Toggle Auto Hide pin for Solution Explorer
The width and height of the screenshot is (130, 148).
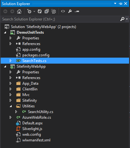click(x=120, y=3)
